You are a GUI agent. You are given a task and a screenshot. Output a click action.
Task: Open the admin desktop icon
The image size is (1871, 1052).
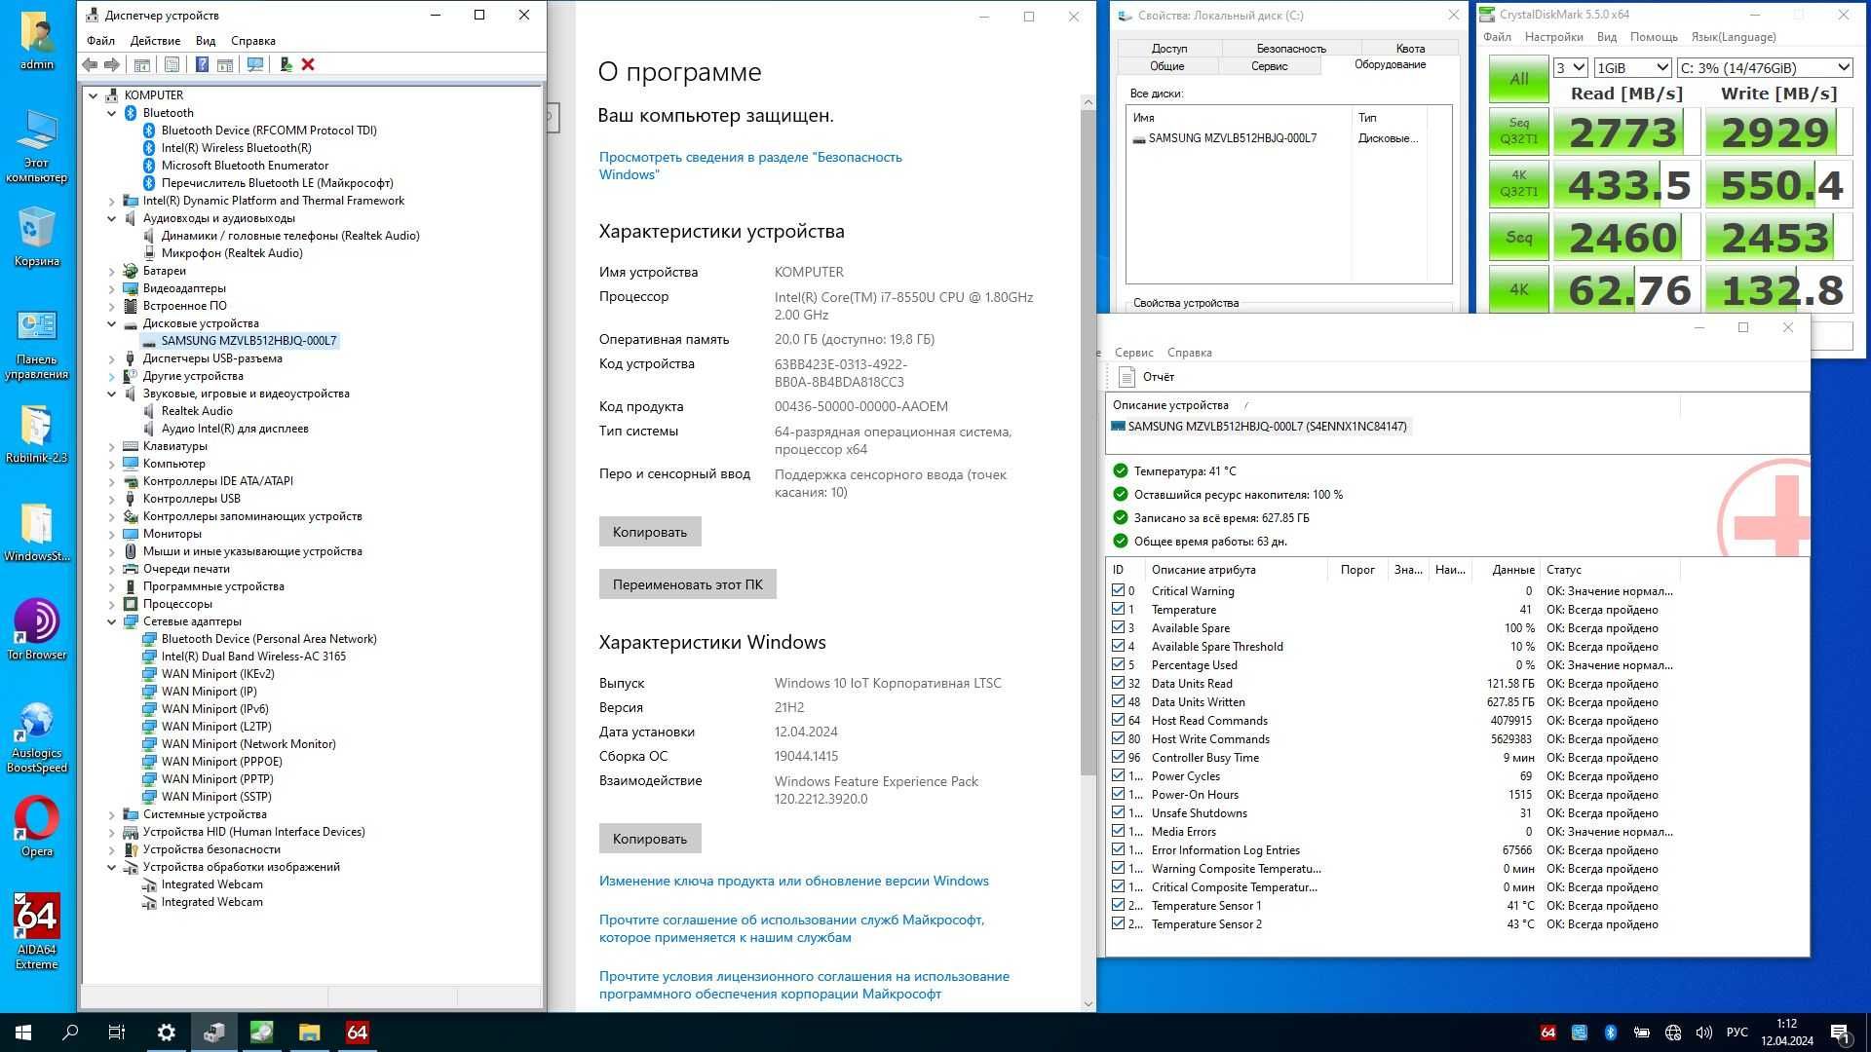[x=37, y=41]
